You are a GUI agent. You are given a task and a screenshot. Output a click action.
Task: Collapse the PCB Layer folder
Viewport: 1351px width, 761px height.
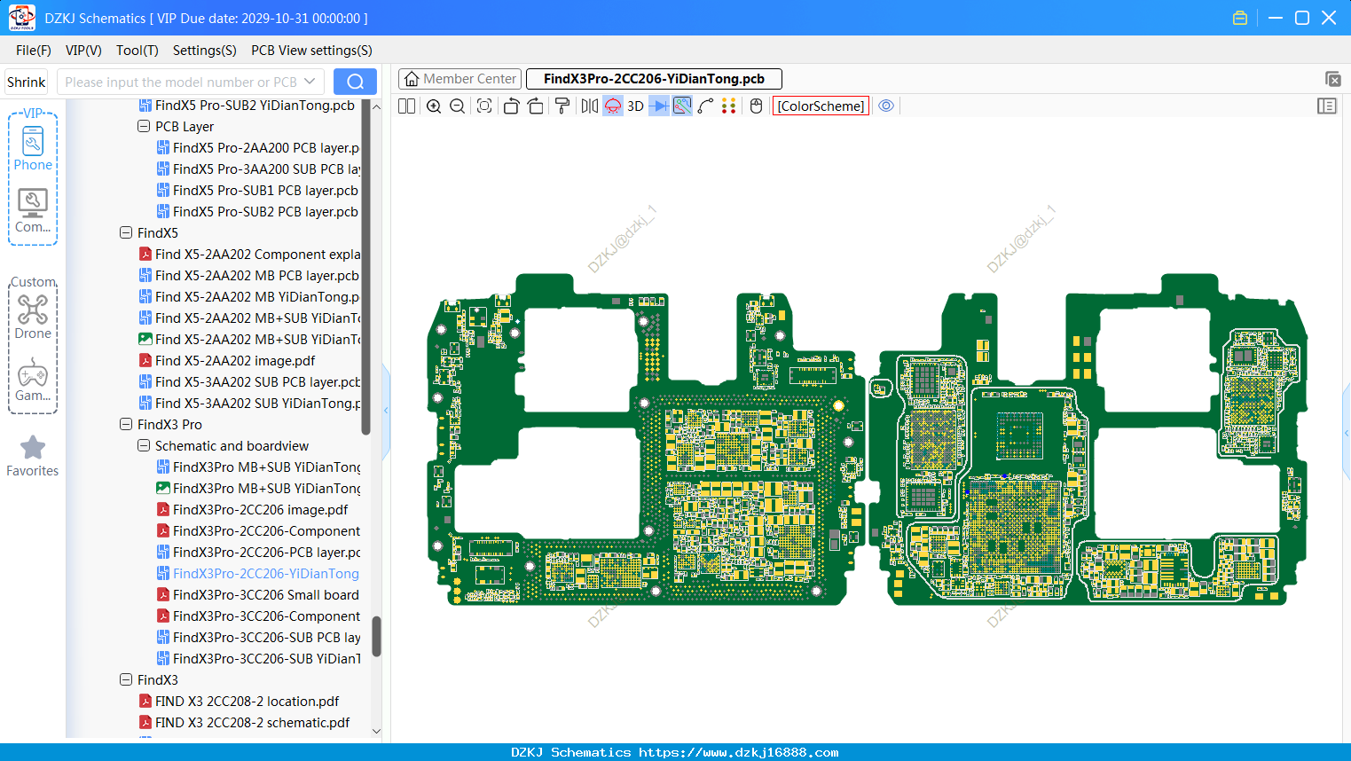[144, 127]
